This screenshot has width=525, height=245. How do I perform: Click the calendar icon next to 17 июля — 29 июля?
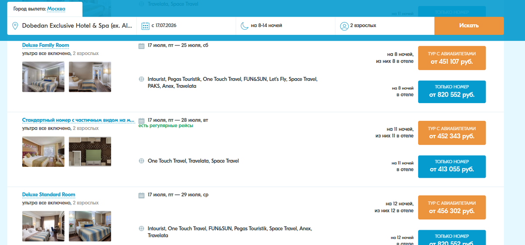tap(141, 195)
